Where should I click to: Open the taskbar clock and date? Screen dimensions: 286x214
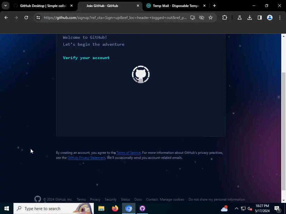tap(262, 208)
